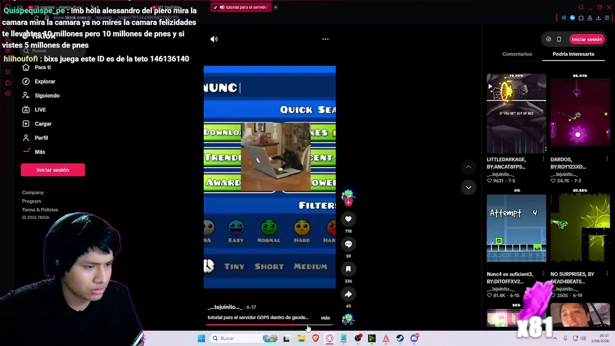This screenshot has width=615, height=346.
Task: Open File Explorer from the taskbar
Action: point(301,338)
